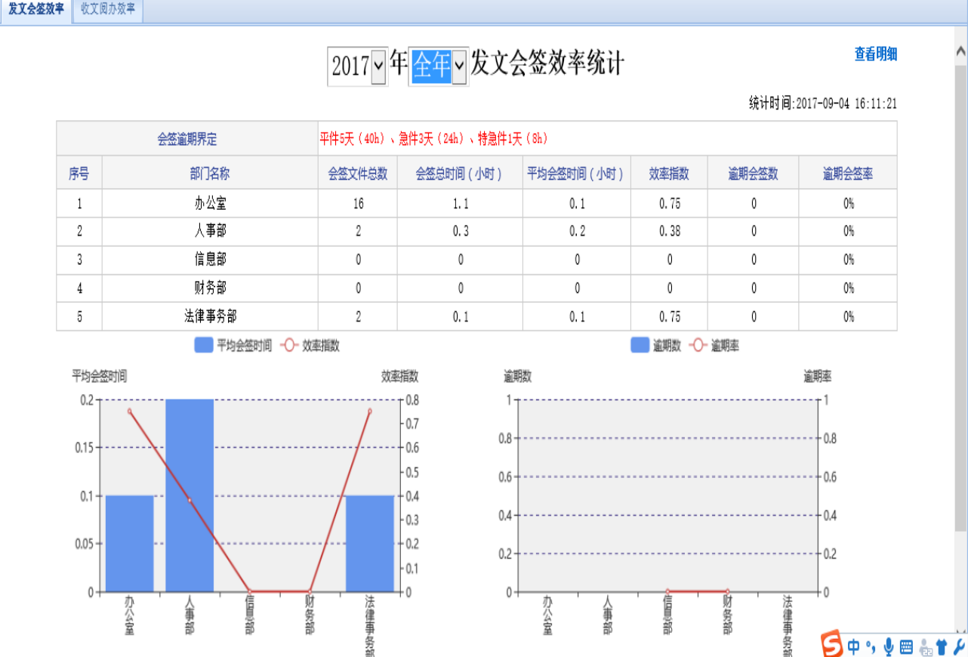Toggle punctuation mode in IME bar

[x=871, y=646]
